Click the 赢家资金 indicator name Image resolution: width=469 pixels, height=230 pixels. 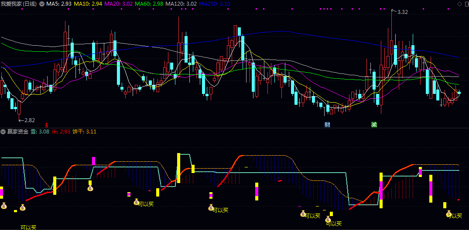pyautogui.click(x=18, y=131)
